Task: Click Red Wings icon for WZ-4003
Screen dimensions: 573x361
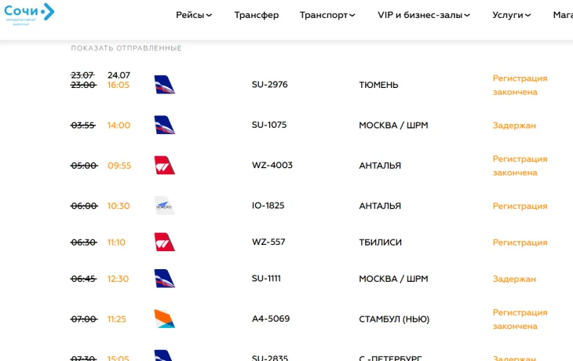Action: coord(165,165)
